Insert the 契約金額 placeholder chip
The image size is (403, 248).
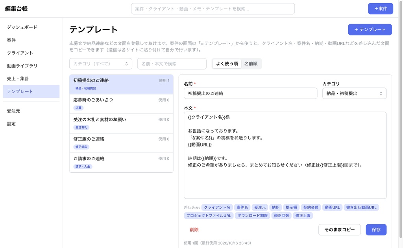[x=311, y=207]
